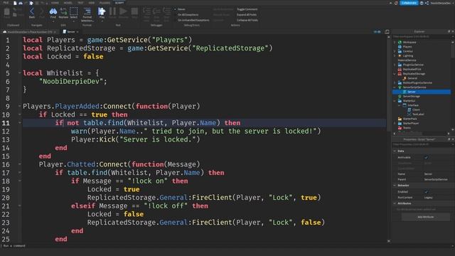Image resolution: width=455 pixels, height=256 pixels.
Task: Open the SCRIPT ribbon tab
Action: tap(119, 3)
